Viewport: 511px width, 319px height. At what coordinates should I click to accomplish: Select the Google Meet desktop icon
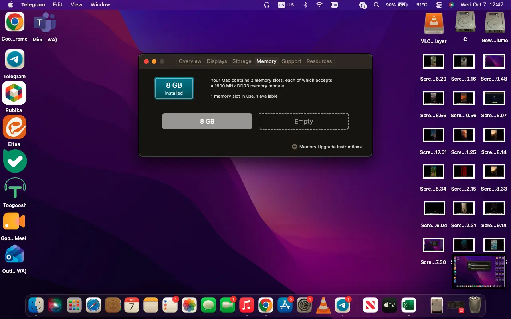coord(14,221)
